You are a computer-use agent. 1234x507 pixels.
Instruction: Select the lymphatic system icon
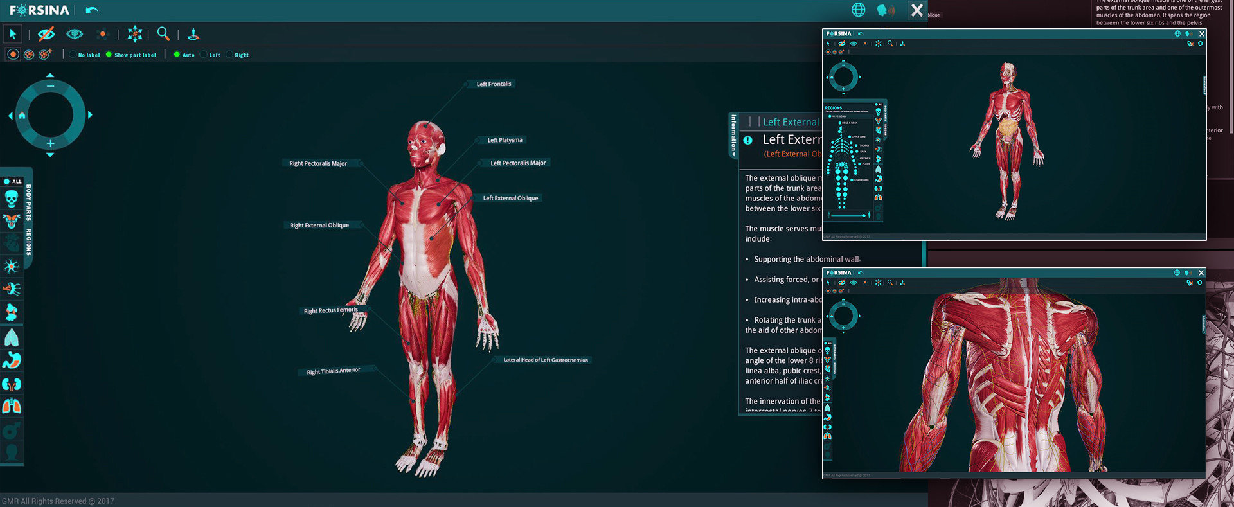(12, 289)
